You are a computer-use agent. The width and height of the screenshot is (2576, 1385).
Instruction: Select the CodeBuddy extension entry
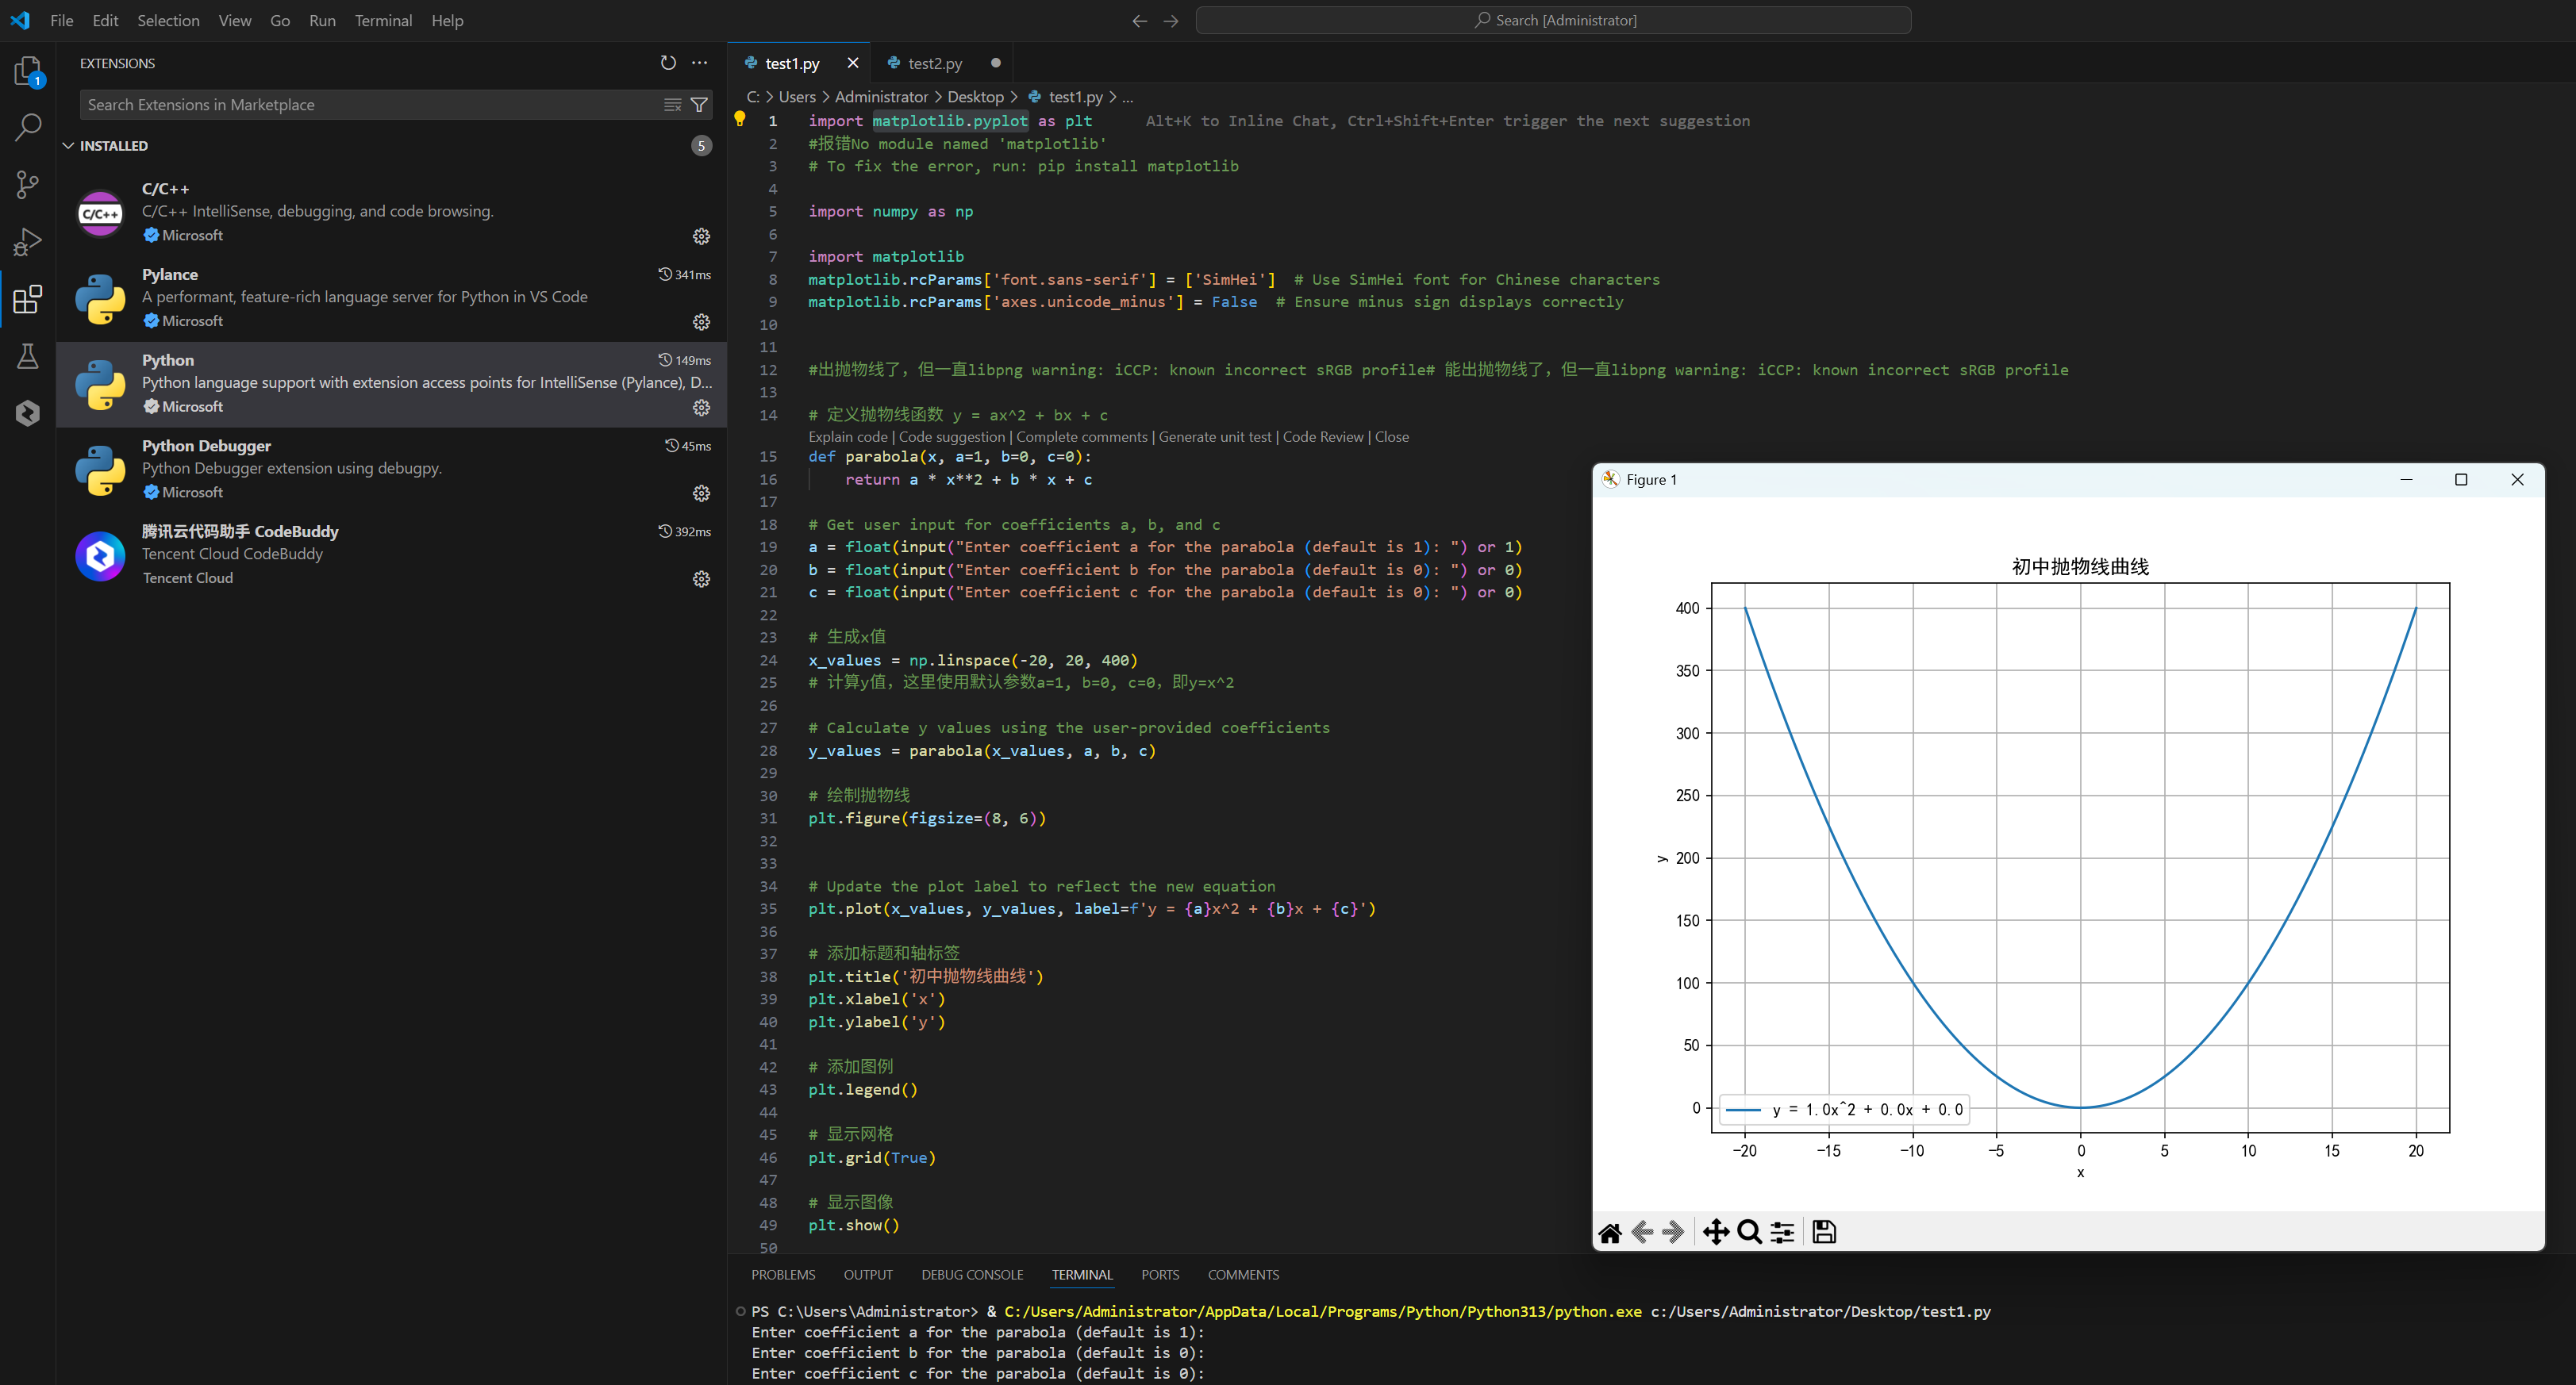click(390, 555)
